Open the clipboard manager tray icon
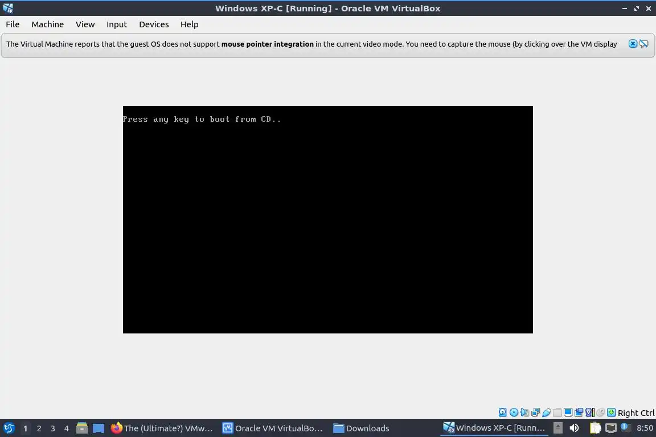 pos(595,428)
